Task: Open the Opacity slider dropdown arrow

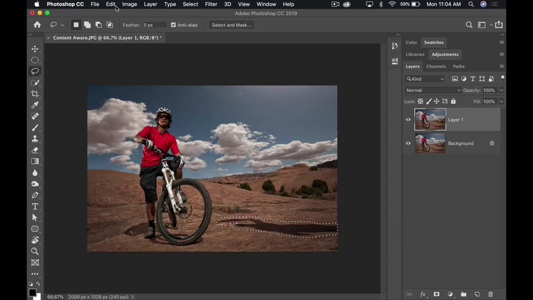Action: pos(501,90)
